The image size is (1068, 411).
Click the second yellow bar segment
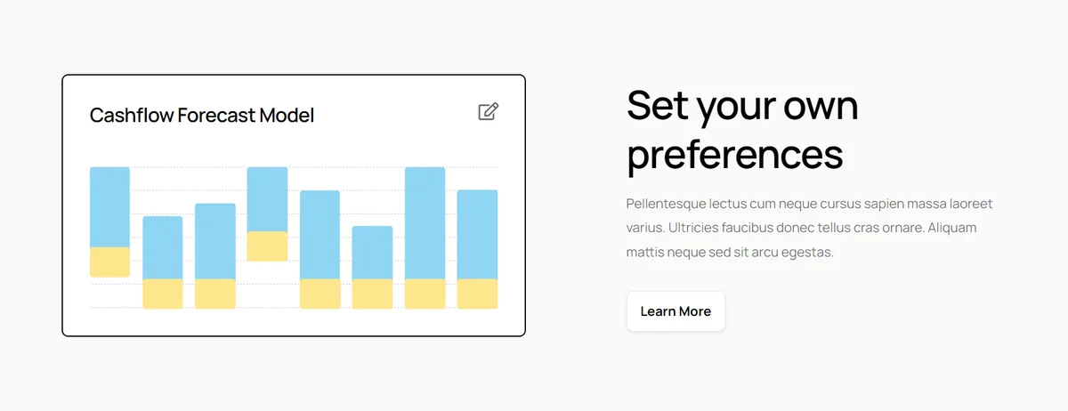coord(163,294)
